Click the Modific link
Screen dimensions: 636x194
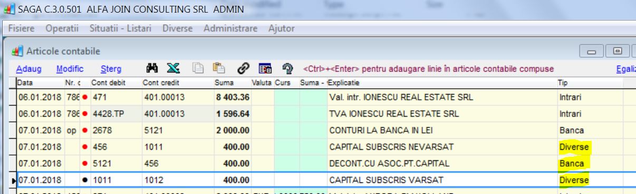point(70,69)
